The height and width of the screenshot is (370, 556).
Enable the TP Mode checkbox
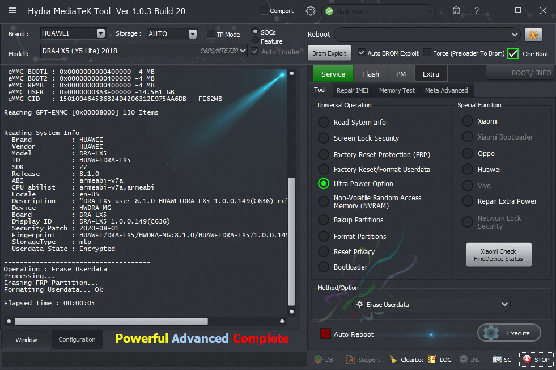(211, 34)
